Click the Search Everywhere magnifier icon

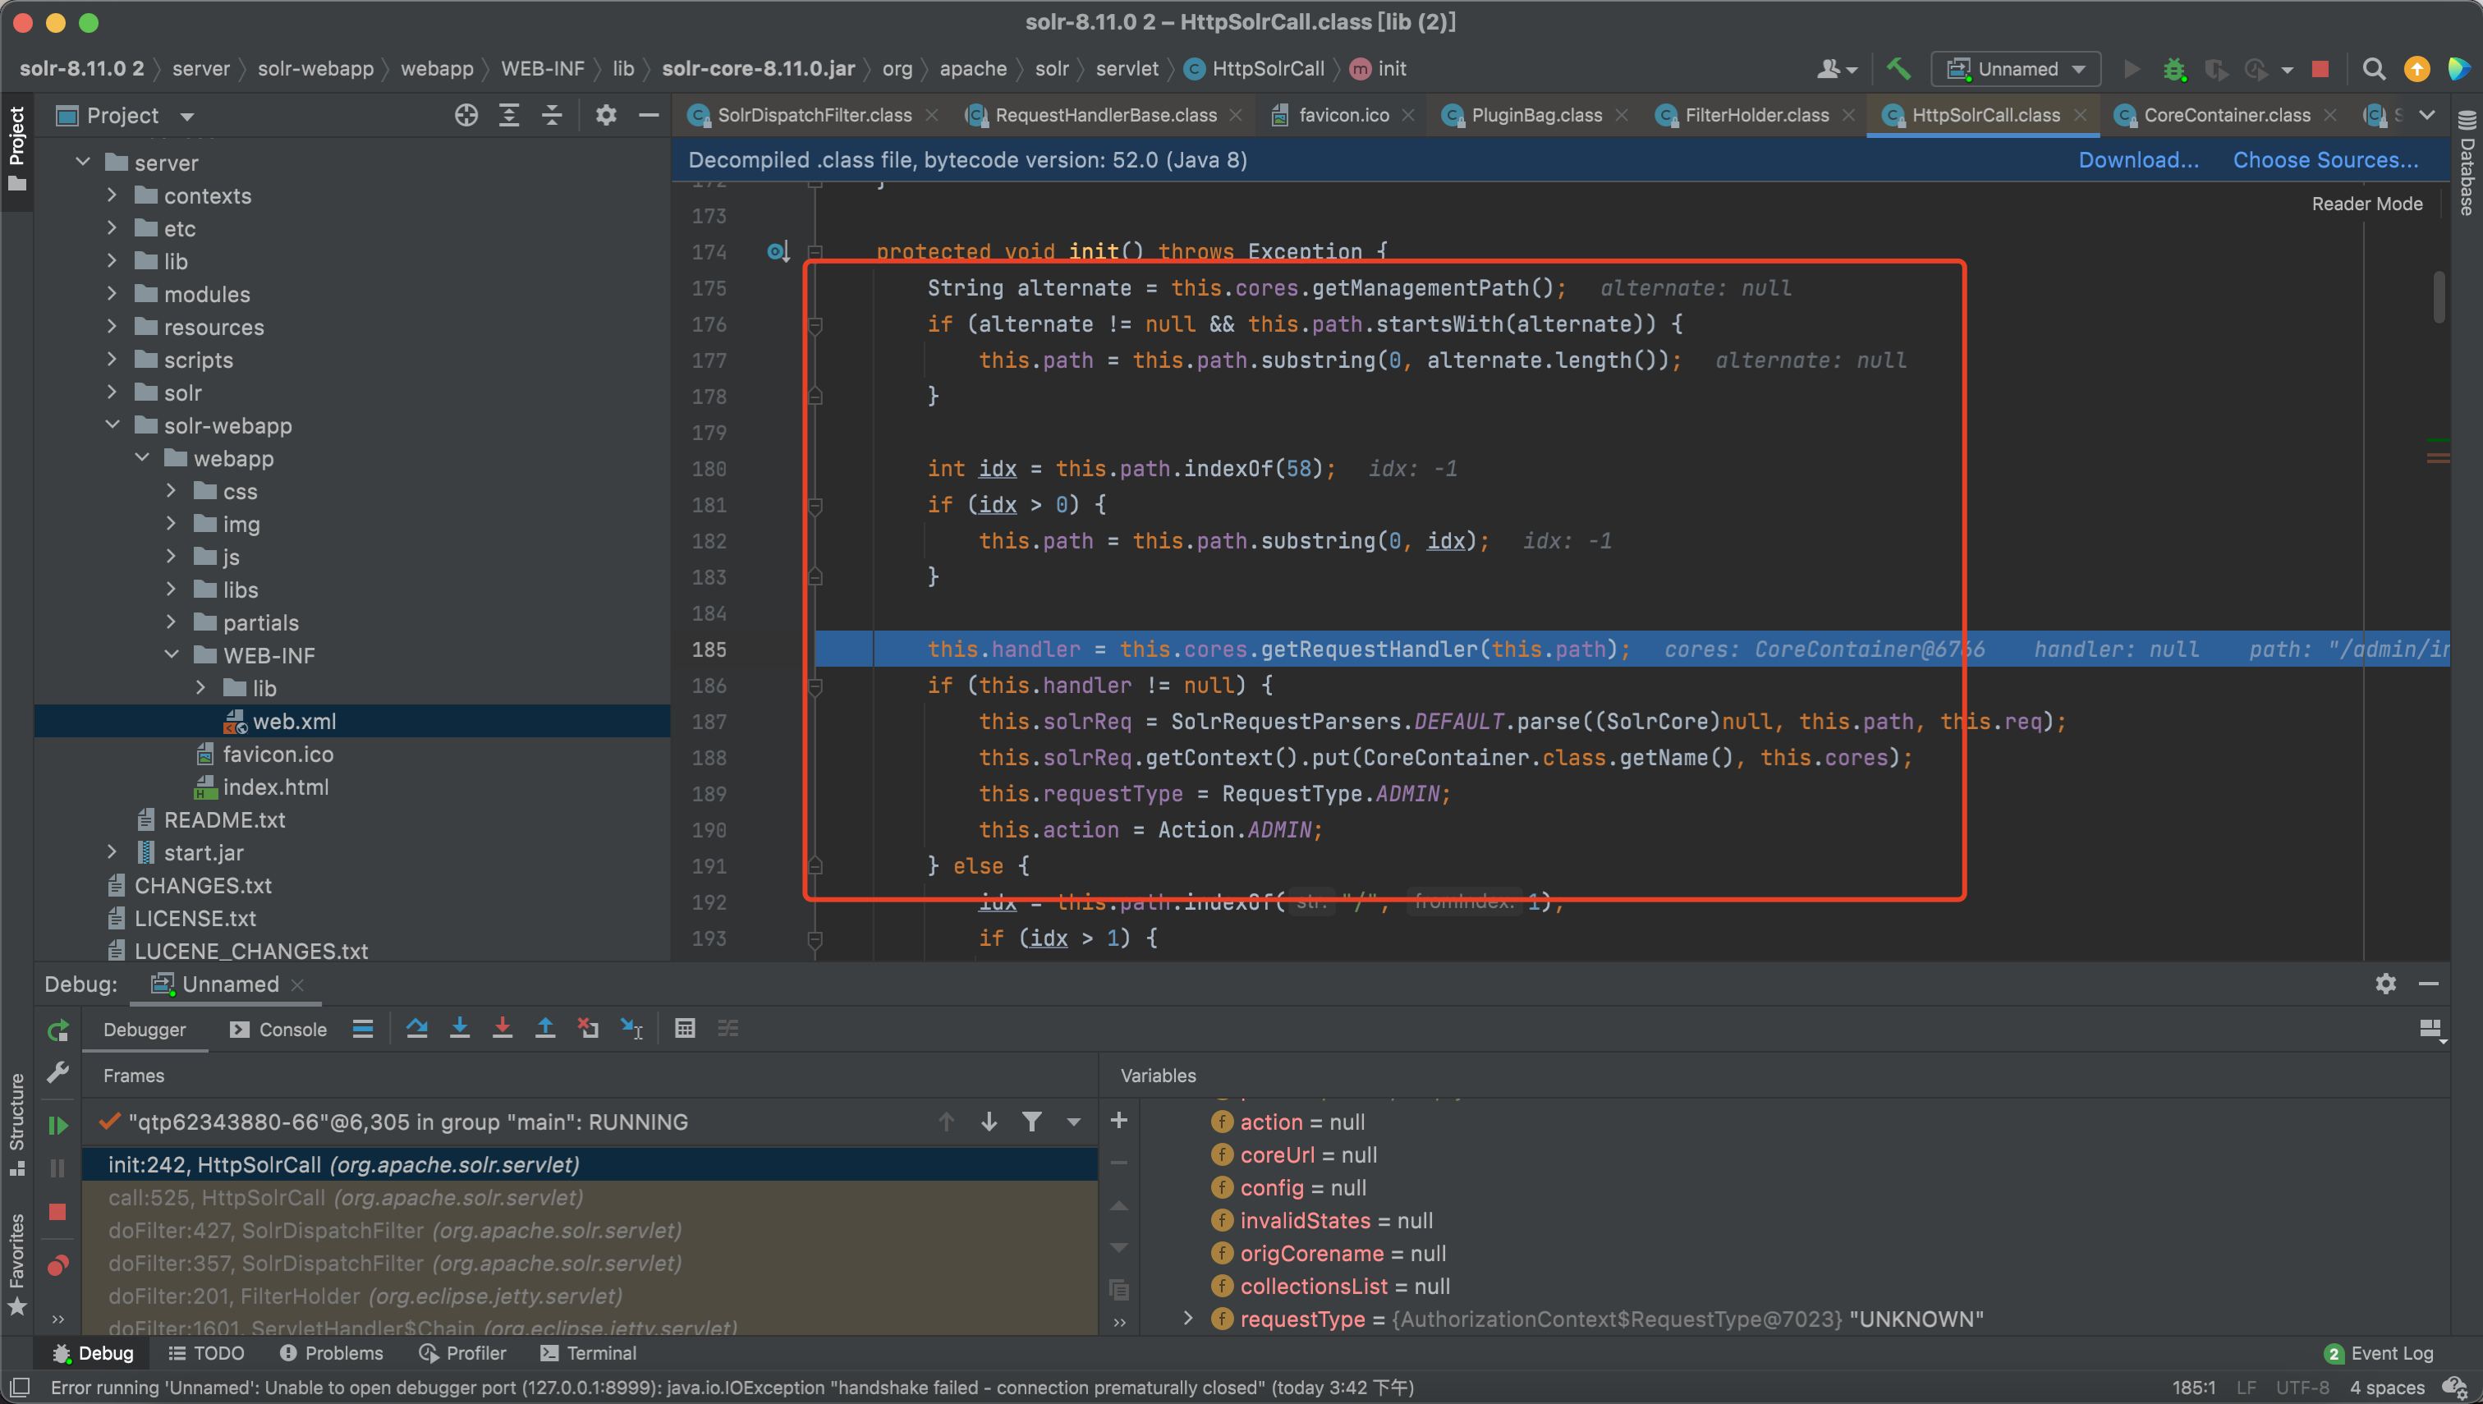click(x=2374, y=70)
